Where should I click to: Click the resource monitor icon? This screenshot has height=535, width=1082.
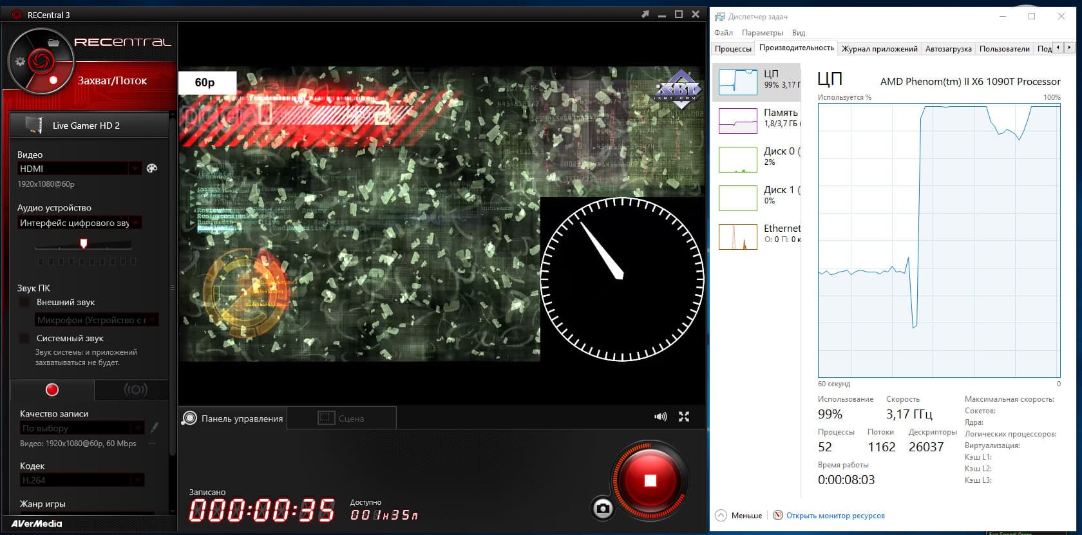pyautogui.click(x=778, y=515)
